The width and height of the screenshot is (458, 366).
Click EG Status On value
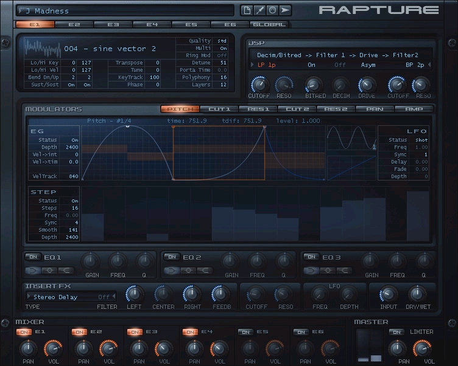point(75,140)
